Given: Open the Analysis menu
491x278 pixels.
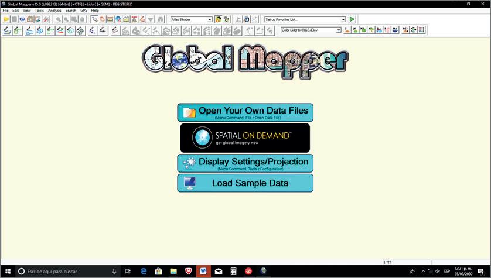Looking at the screenshot, I should [x=54, y=11].
